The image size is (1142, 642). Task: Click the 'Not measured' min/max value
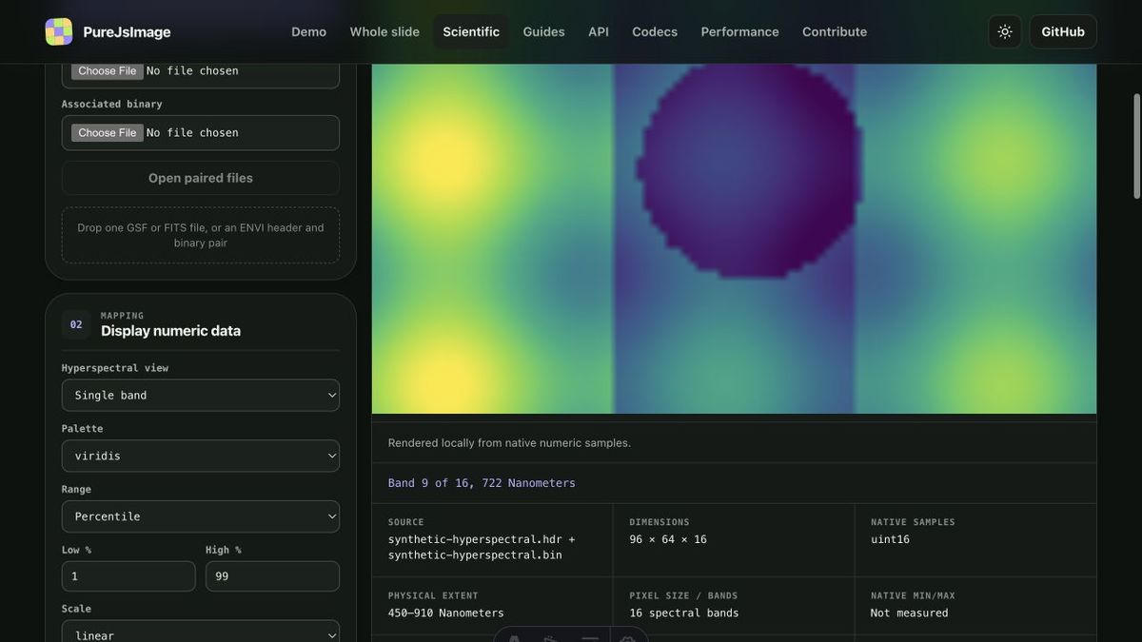point(910,613)
